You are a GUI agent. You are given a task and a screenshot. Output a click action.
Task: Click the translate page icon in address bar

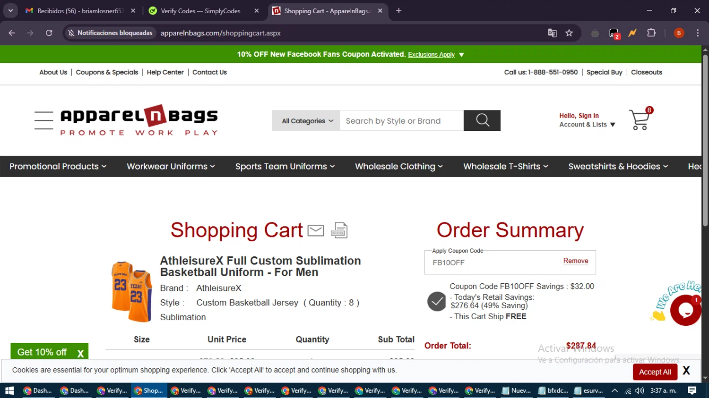click(552, 33)
